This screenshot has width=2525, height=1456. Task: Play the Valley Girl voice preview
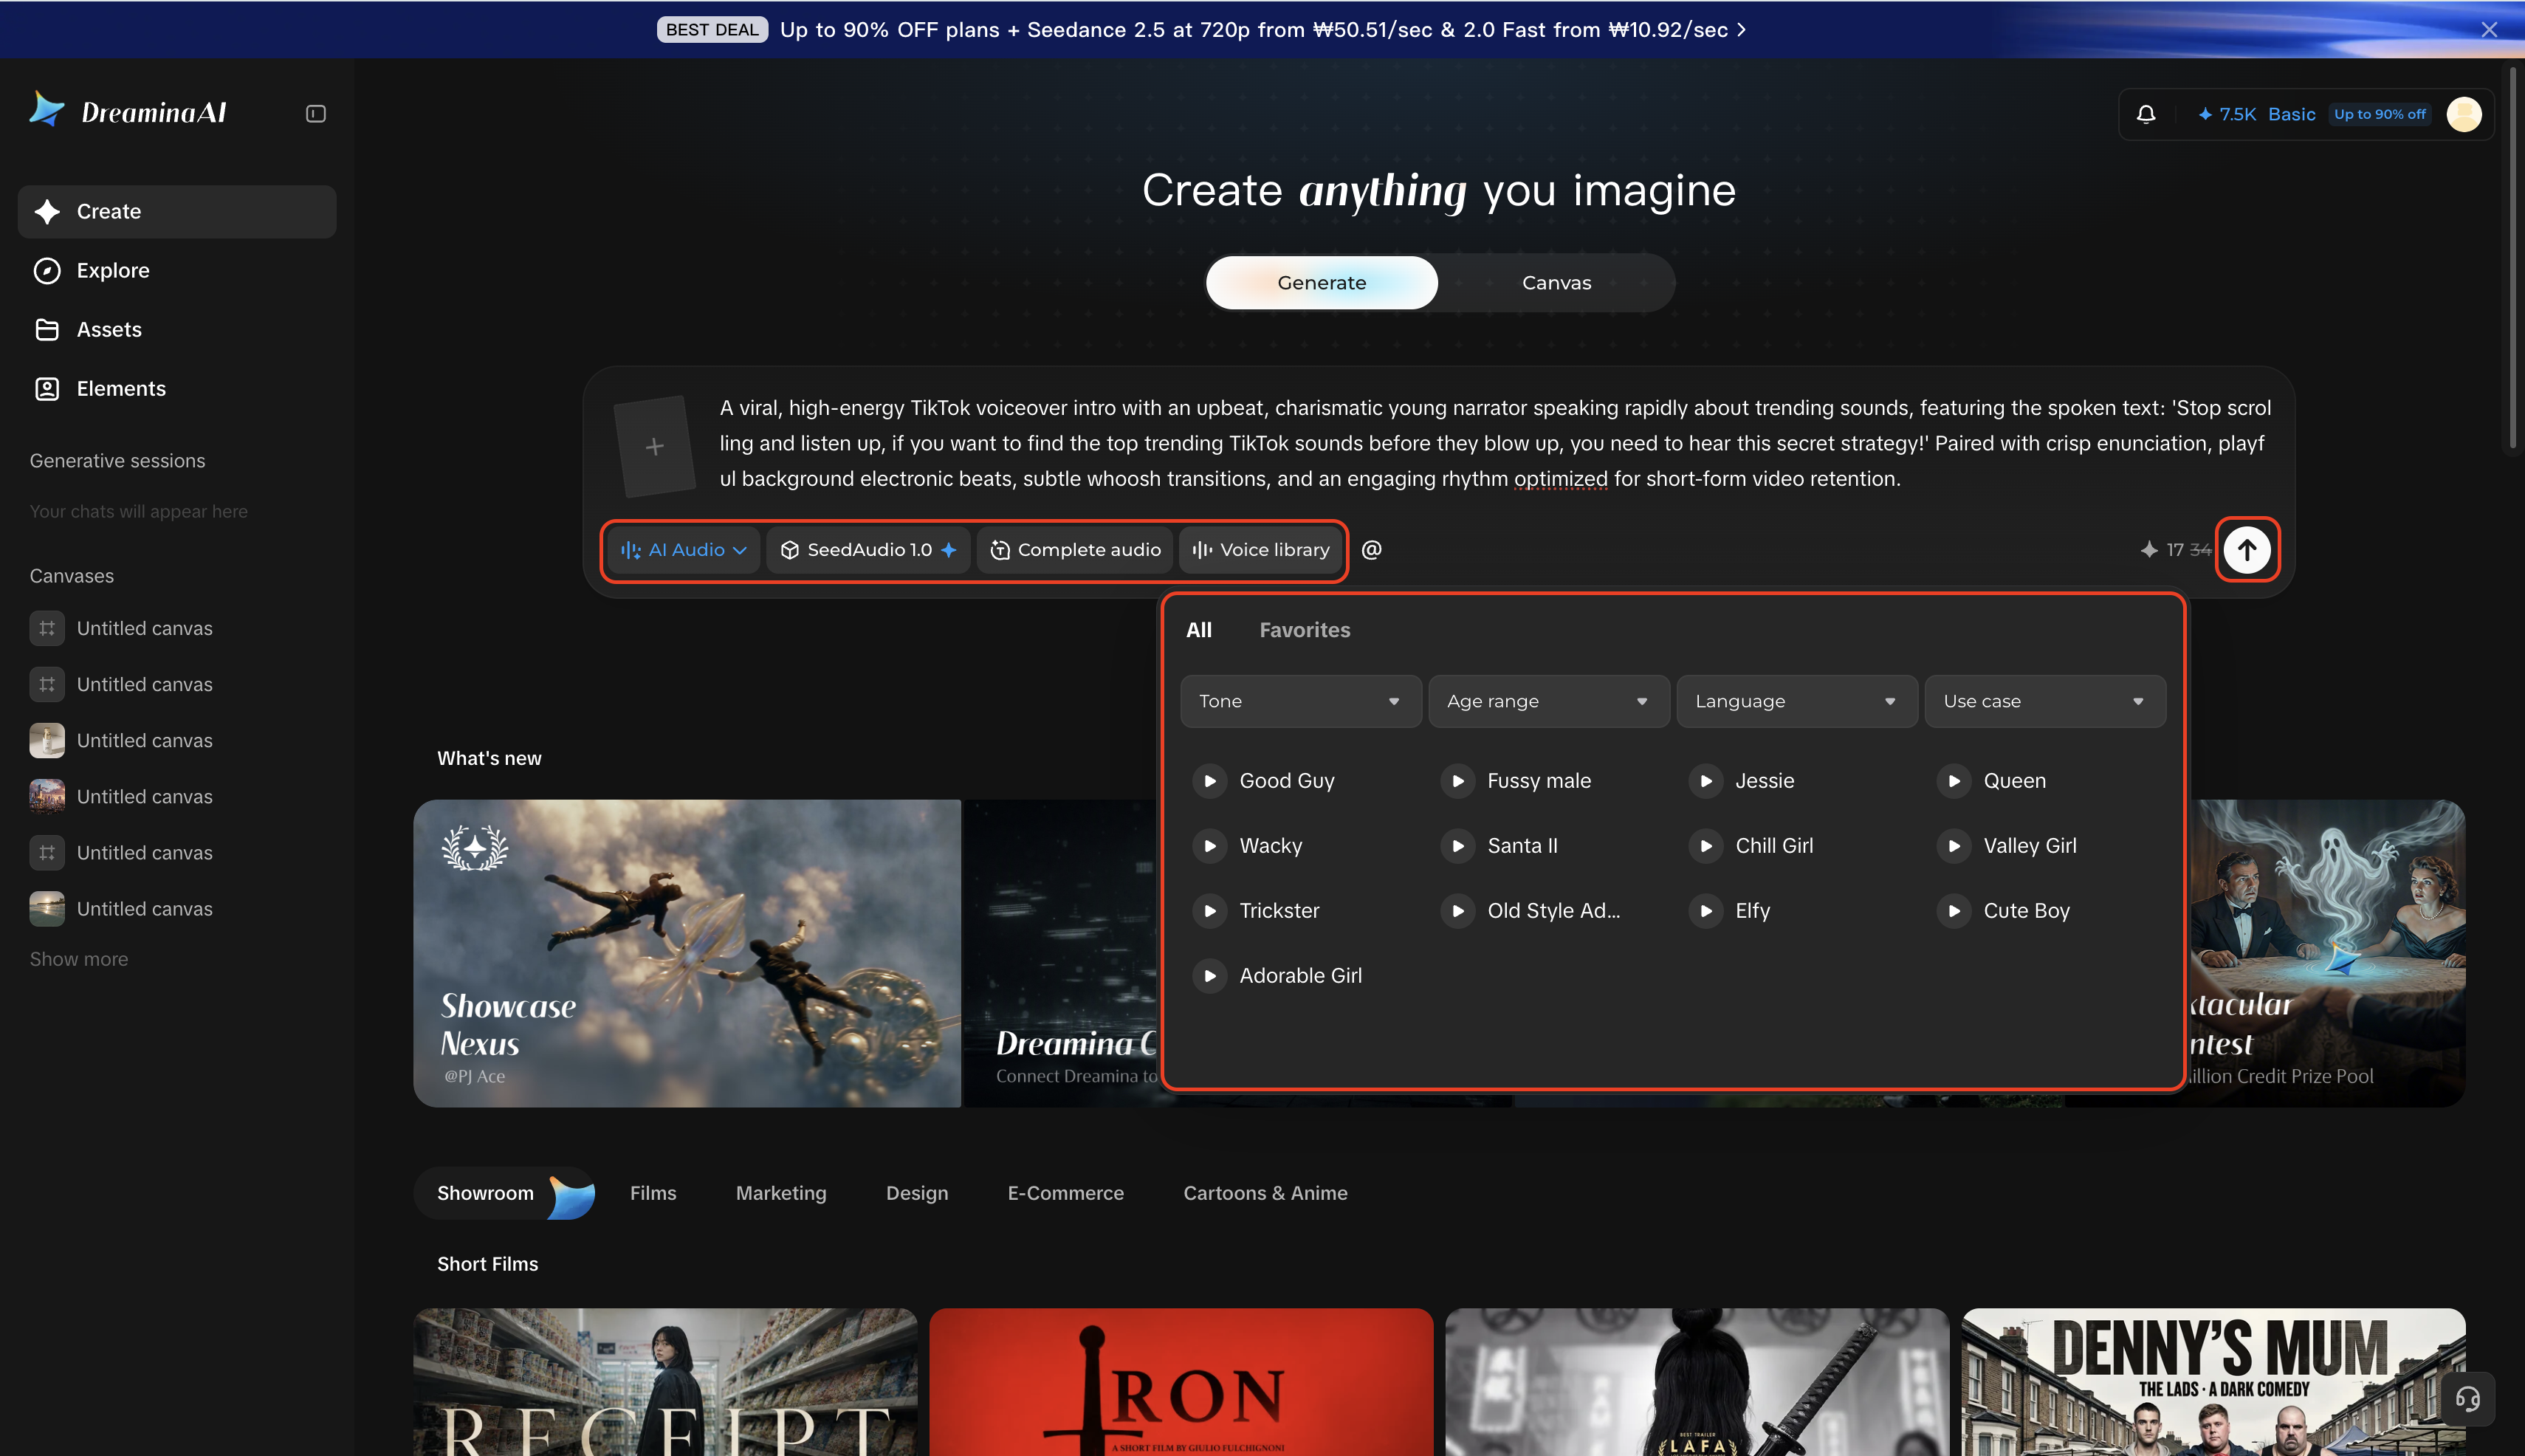(1954, 846)
